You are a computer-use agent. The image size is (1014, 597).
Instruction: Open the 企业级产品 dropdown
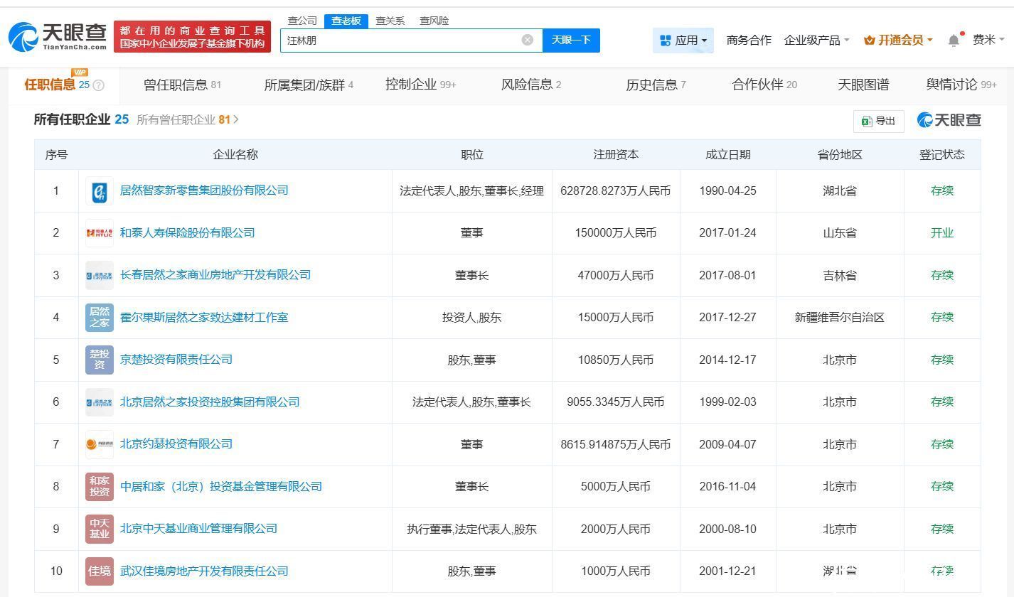(816, 41)
